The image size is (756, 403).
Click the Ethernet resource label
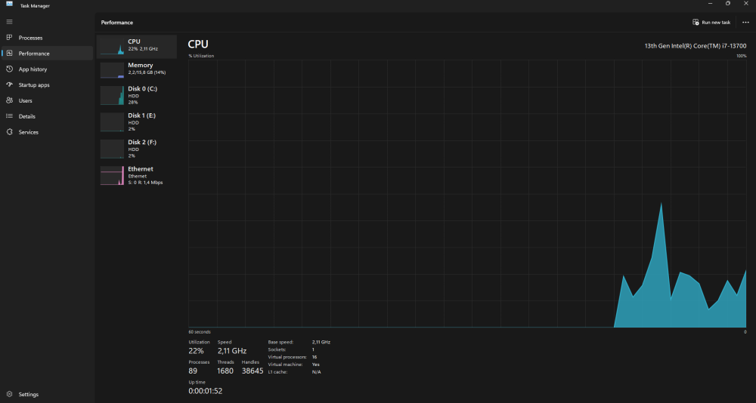point(141,169)
